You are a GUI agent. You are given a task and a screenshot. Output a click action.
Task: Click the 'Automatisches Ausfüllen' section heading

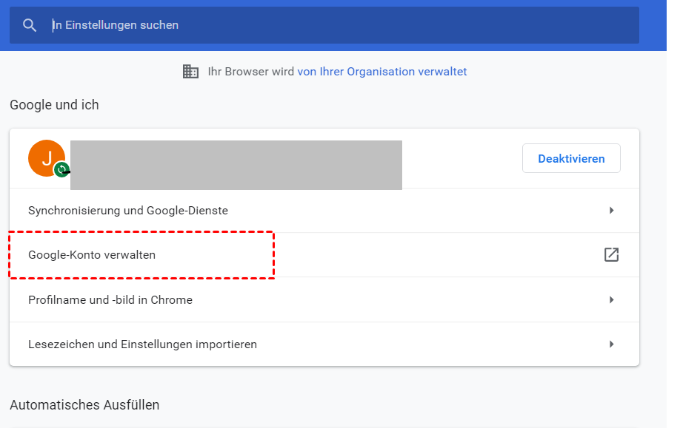pos(84,405)
